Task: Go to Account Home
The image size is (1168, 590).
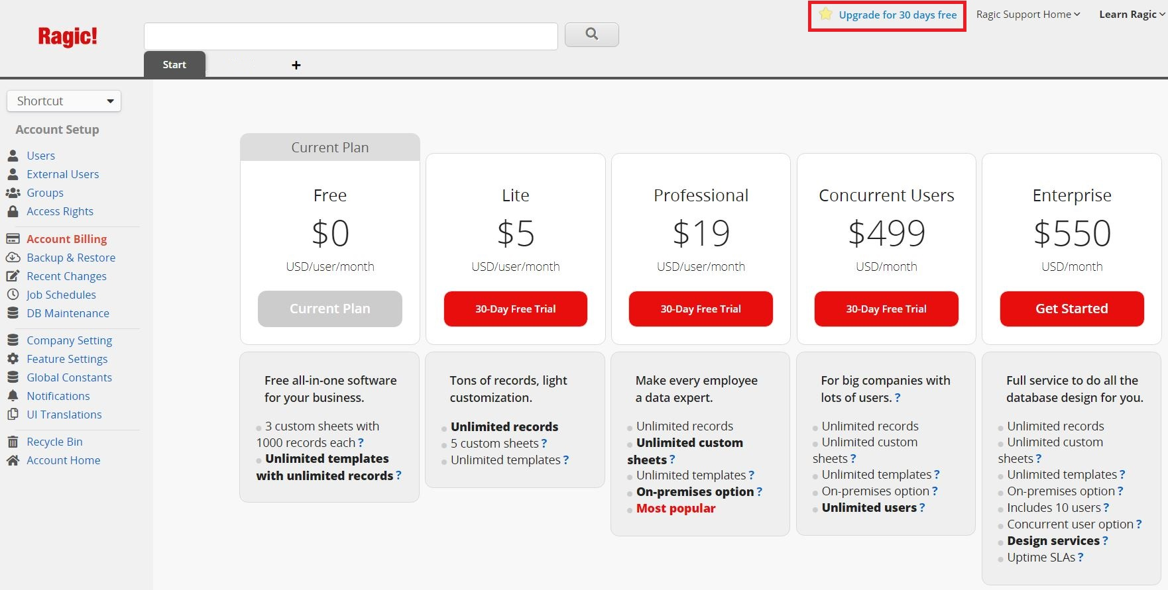Action: pyautogui.click(x=64, y=460)
